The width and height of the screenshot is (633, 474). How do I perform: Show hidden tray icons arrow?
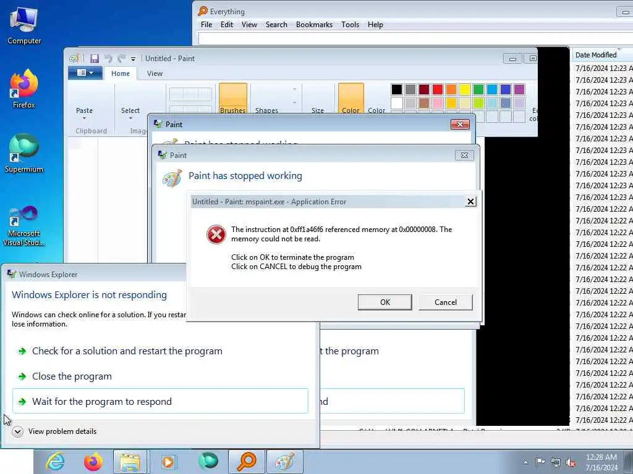(x=525, y=462)
